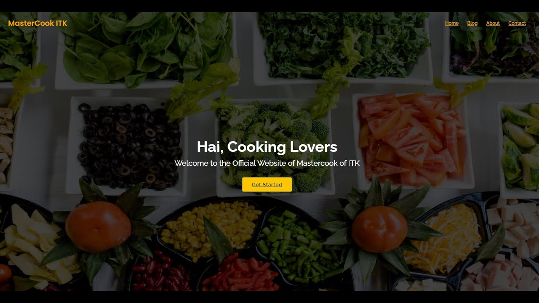Viewport: 539px width, 303px height.
Task: Click the left whole tomato garnish
Action: click(98, 226)
